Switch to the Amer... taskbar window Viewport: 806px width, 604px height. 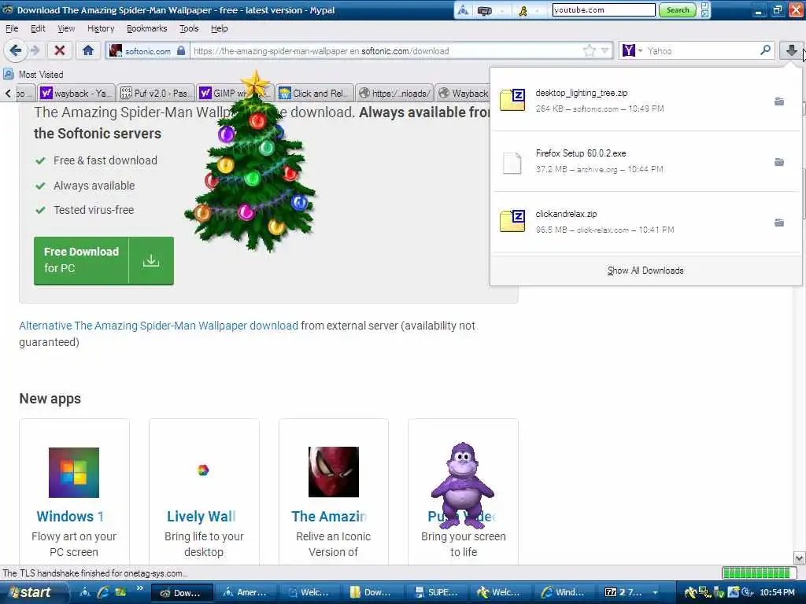click(x=244, y=593)
